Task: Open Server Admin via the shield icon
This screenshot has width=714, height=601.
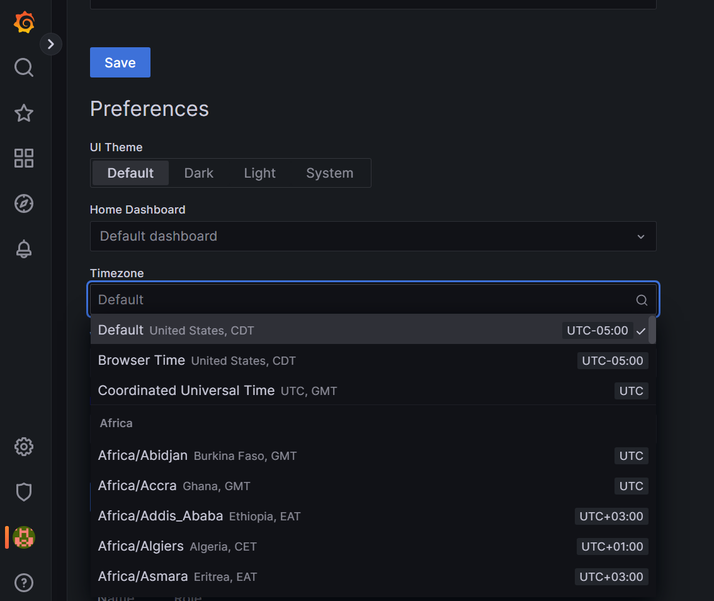Action: pos(23,492)
